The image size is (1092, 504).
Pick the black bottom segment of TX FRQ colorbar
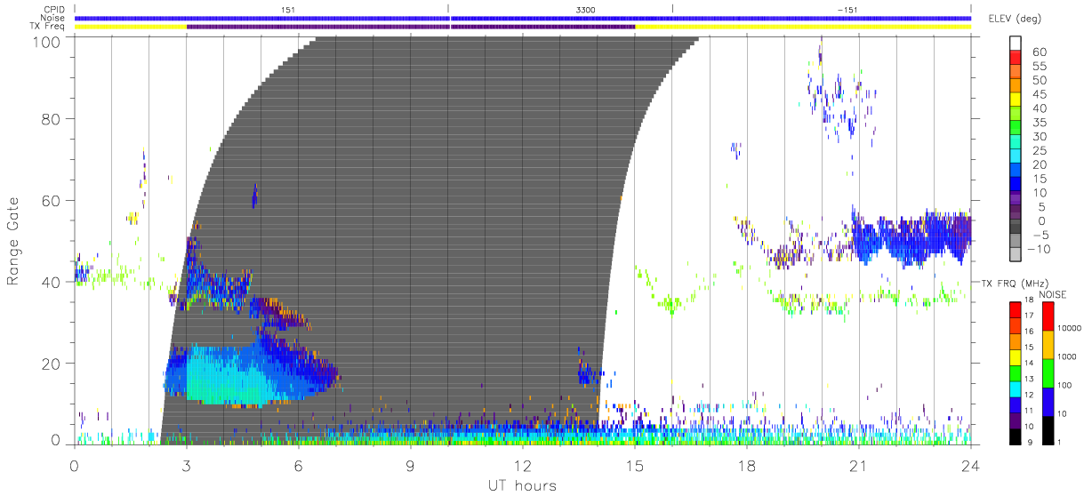1016,436
